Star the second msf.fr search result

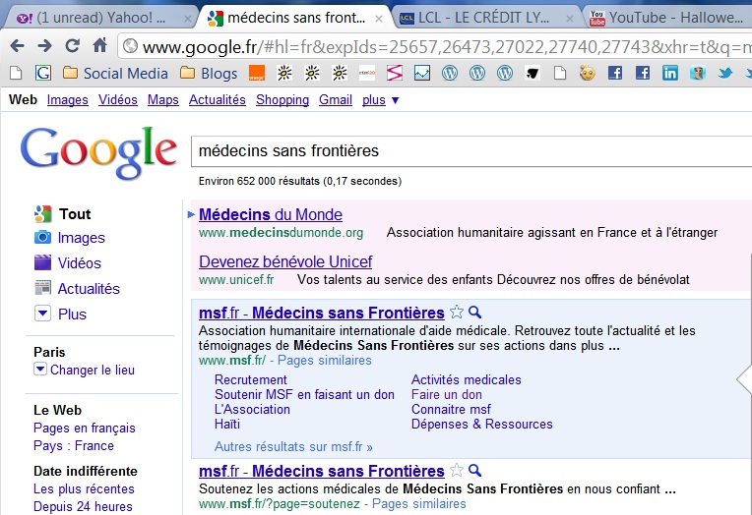(457, 471)
